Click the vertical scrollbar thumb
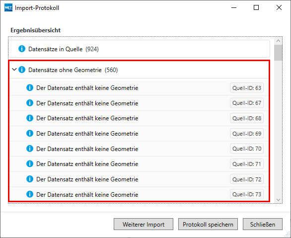 tap(278, 53)
